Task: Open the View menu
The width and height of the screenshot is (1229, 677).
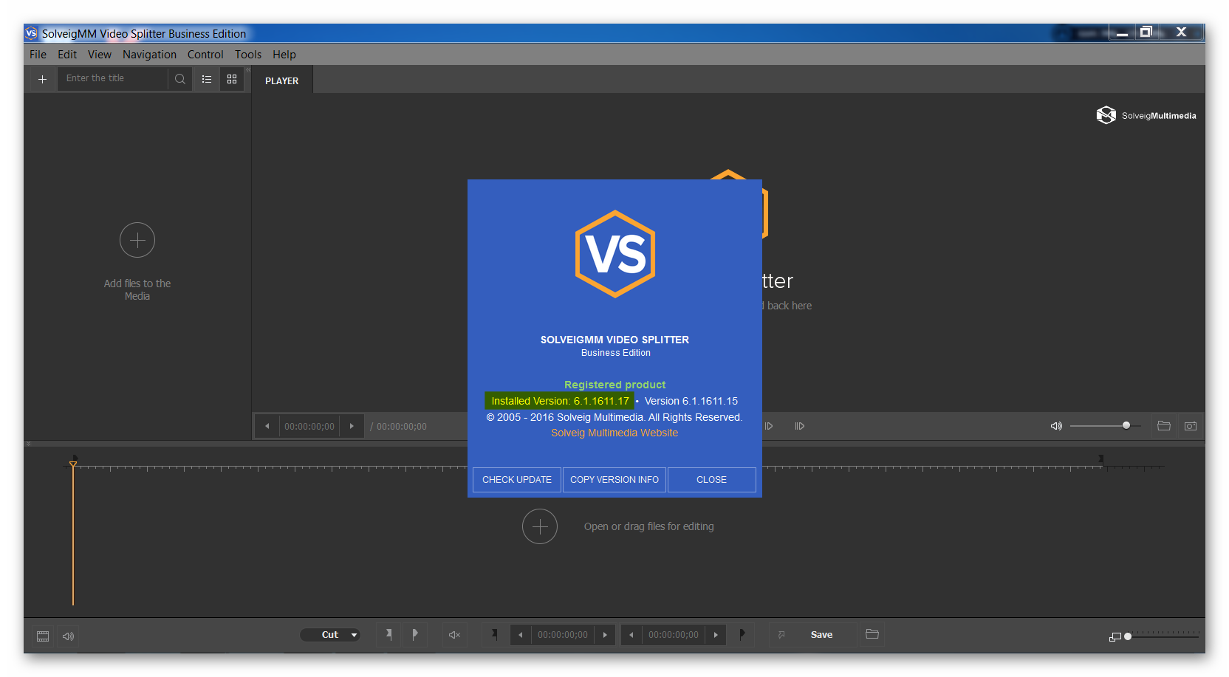Action: [x=100, y=54]
